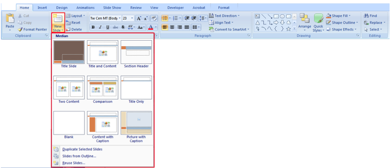The height and width of the screenshot is (168, 390).
Task: Open the font size 23 dropdown
Action: click(132, 18)
